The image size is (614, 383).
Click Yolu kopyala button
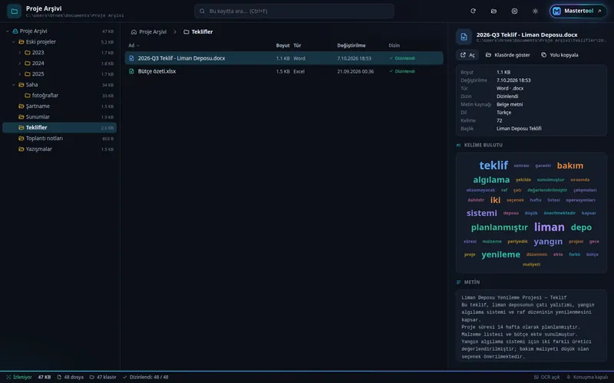(x=560, y=55)
